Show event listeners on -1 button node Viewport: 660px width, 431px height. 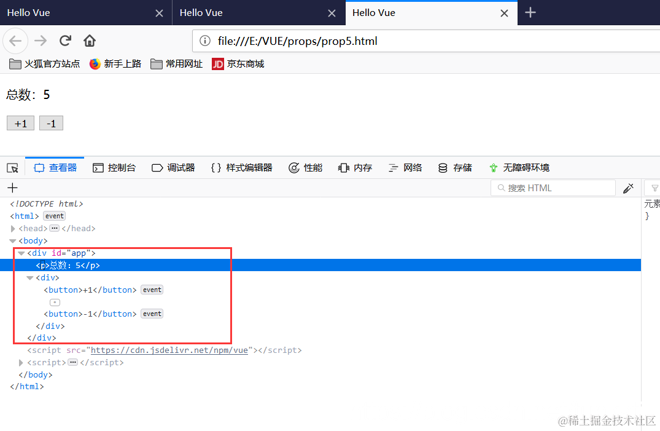(x=152, y=314)
